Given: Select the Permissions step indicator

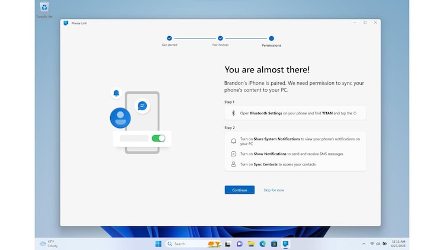Looking at the screenshot, I should click(x=271, y=39).
